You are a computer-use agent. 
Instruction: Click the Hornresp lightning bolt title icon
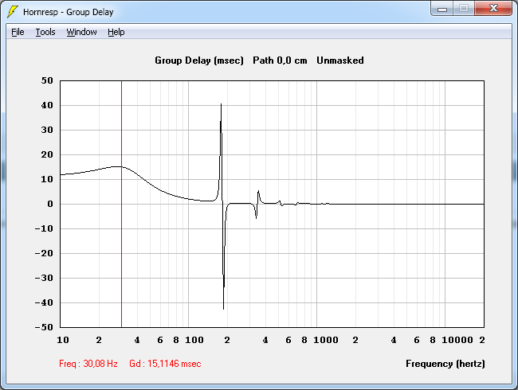pyautogui.click(x=13, y=12)
